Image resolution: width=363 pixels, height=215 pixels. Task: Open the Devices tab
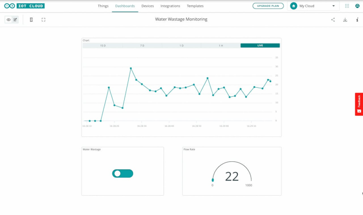pyautogui.click(x=148, y=6)
